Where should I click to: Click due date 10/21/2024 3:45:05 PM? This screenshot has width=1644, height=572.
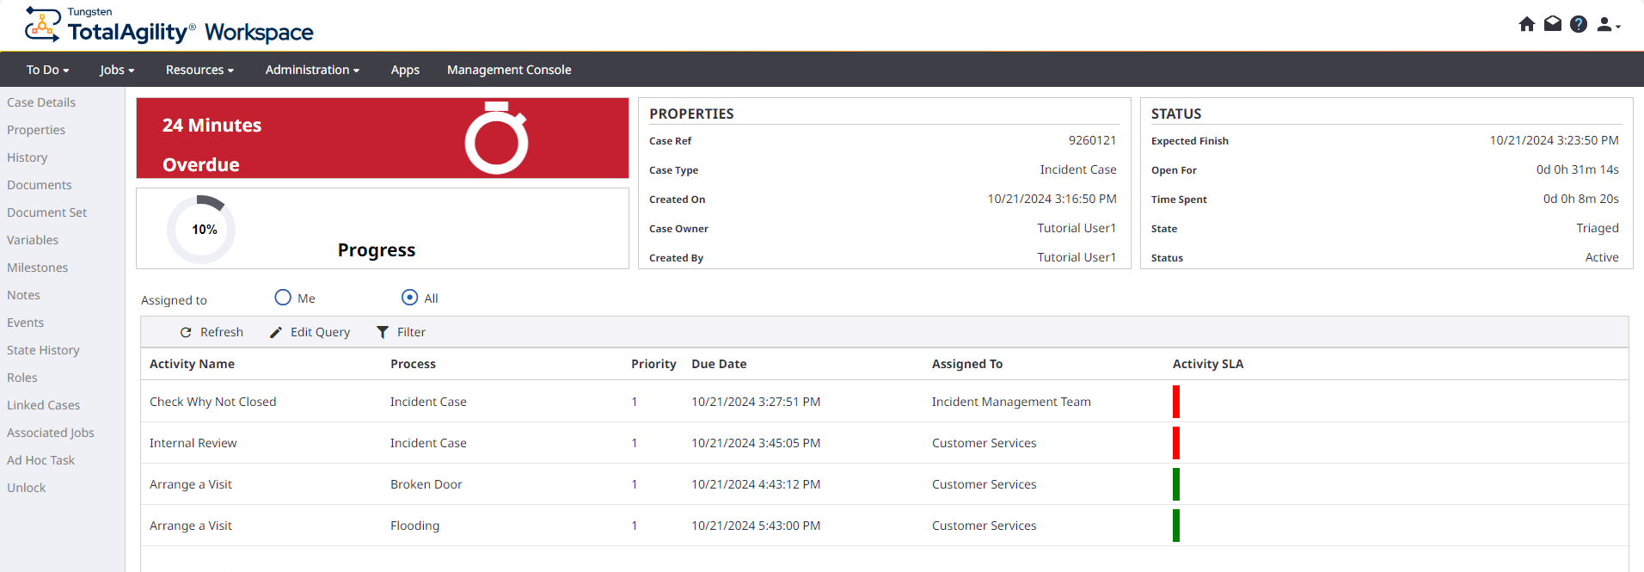click(x=756, y=443)
